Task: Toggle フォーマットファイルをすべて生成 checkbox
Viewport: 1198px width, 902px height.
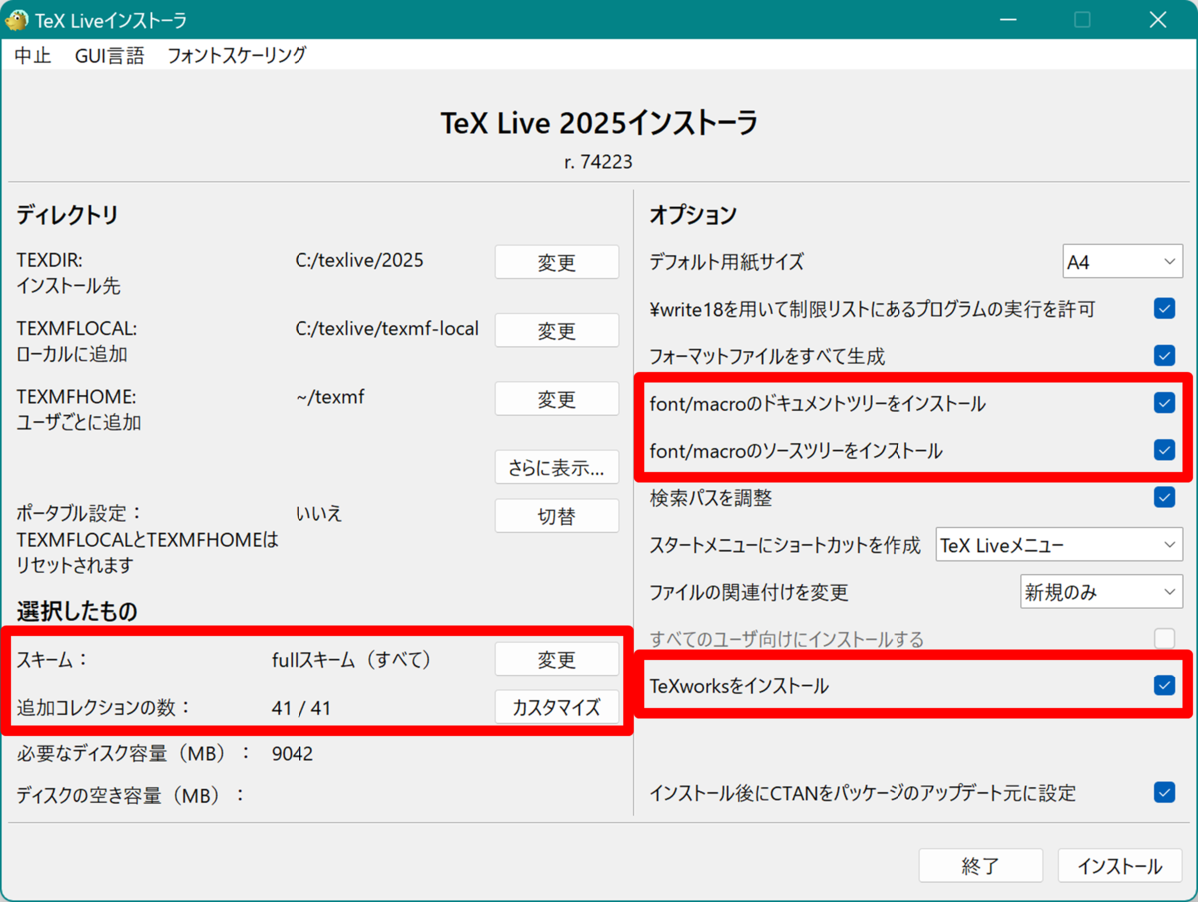Action: [1164, 355]
